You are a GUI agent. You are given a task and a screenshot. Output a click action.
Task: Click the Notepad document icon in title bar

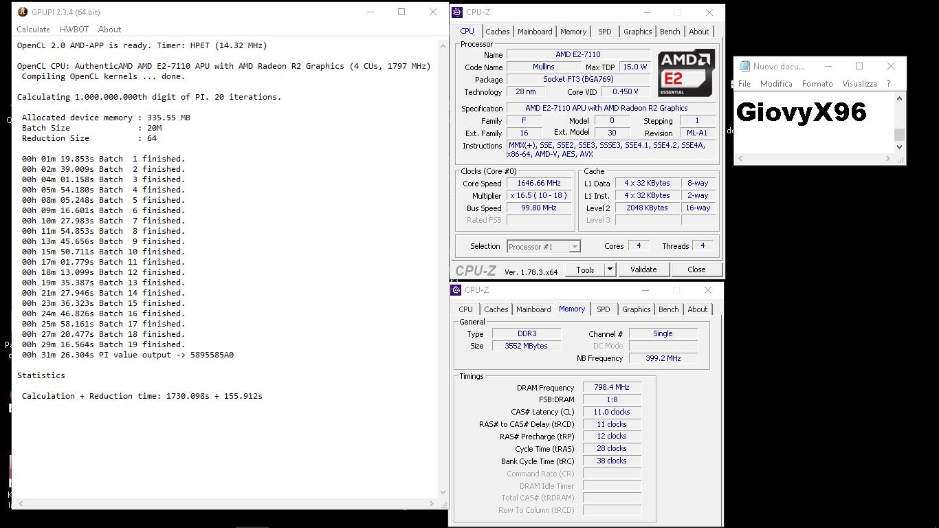[x=744, y=66]
